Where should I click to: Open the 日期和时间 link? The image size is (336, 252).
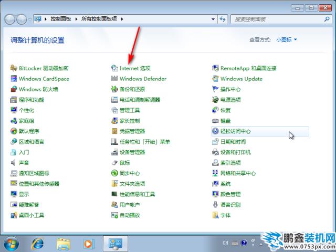233,142
